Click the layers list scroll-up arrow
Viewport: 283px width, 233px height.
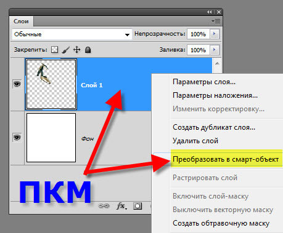pos(217,63)
